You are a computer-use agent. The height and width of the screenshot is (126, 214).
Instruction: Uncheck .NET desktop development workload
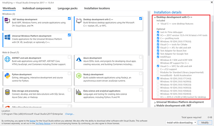(x=69, y=18)
